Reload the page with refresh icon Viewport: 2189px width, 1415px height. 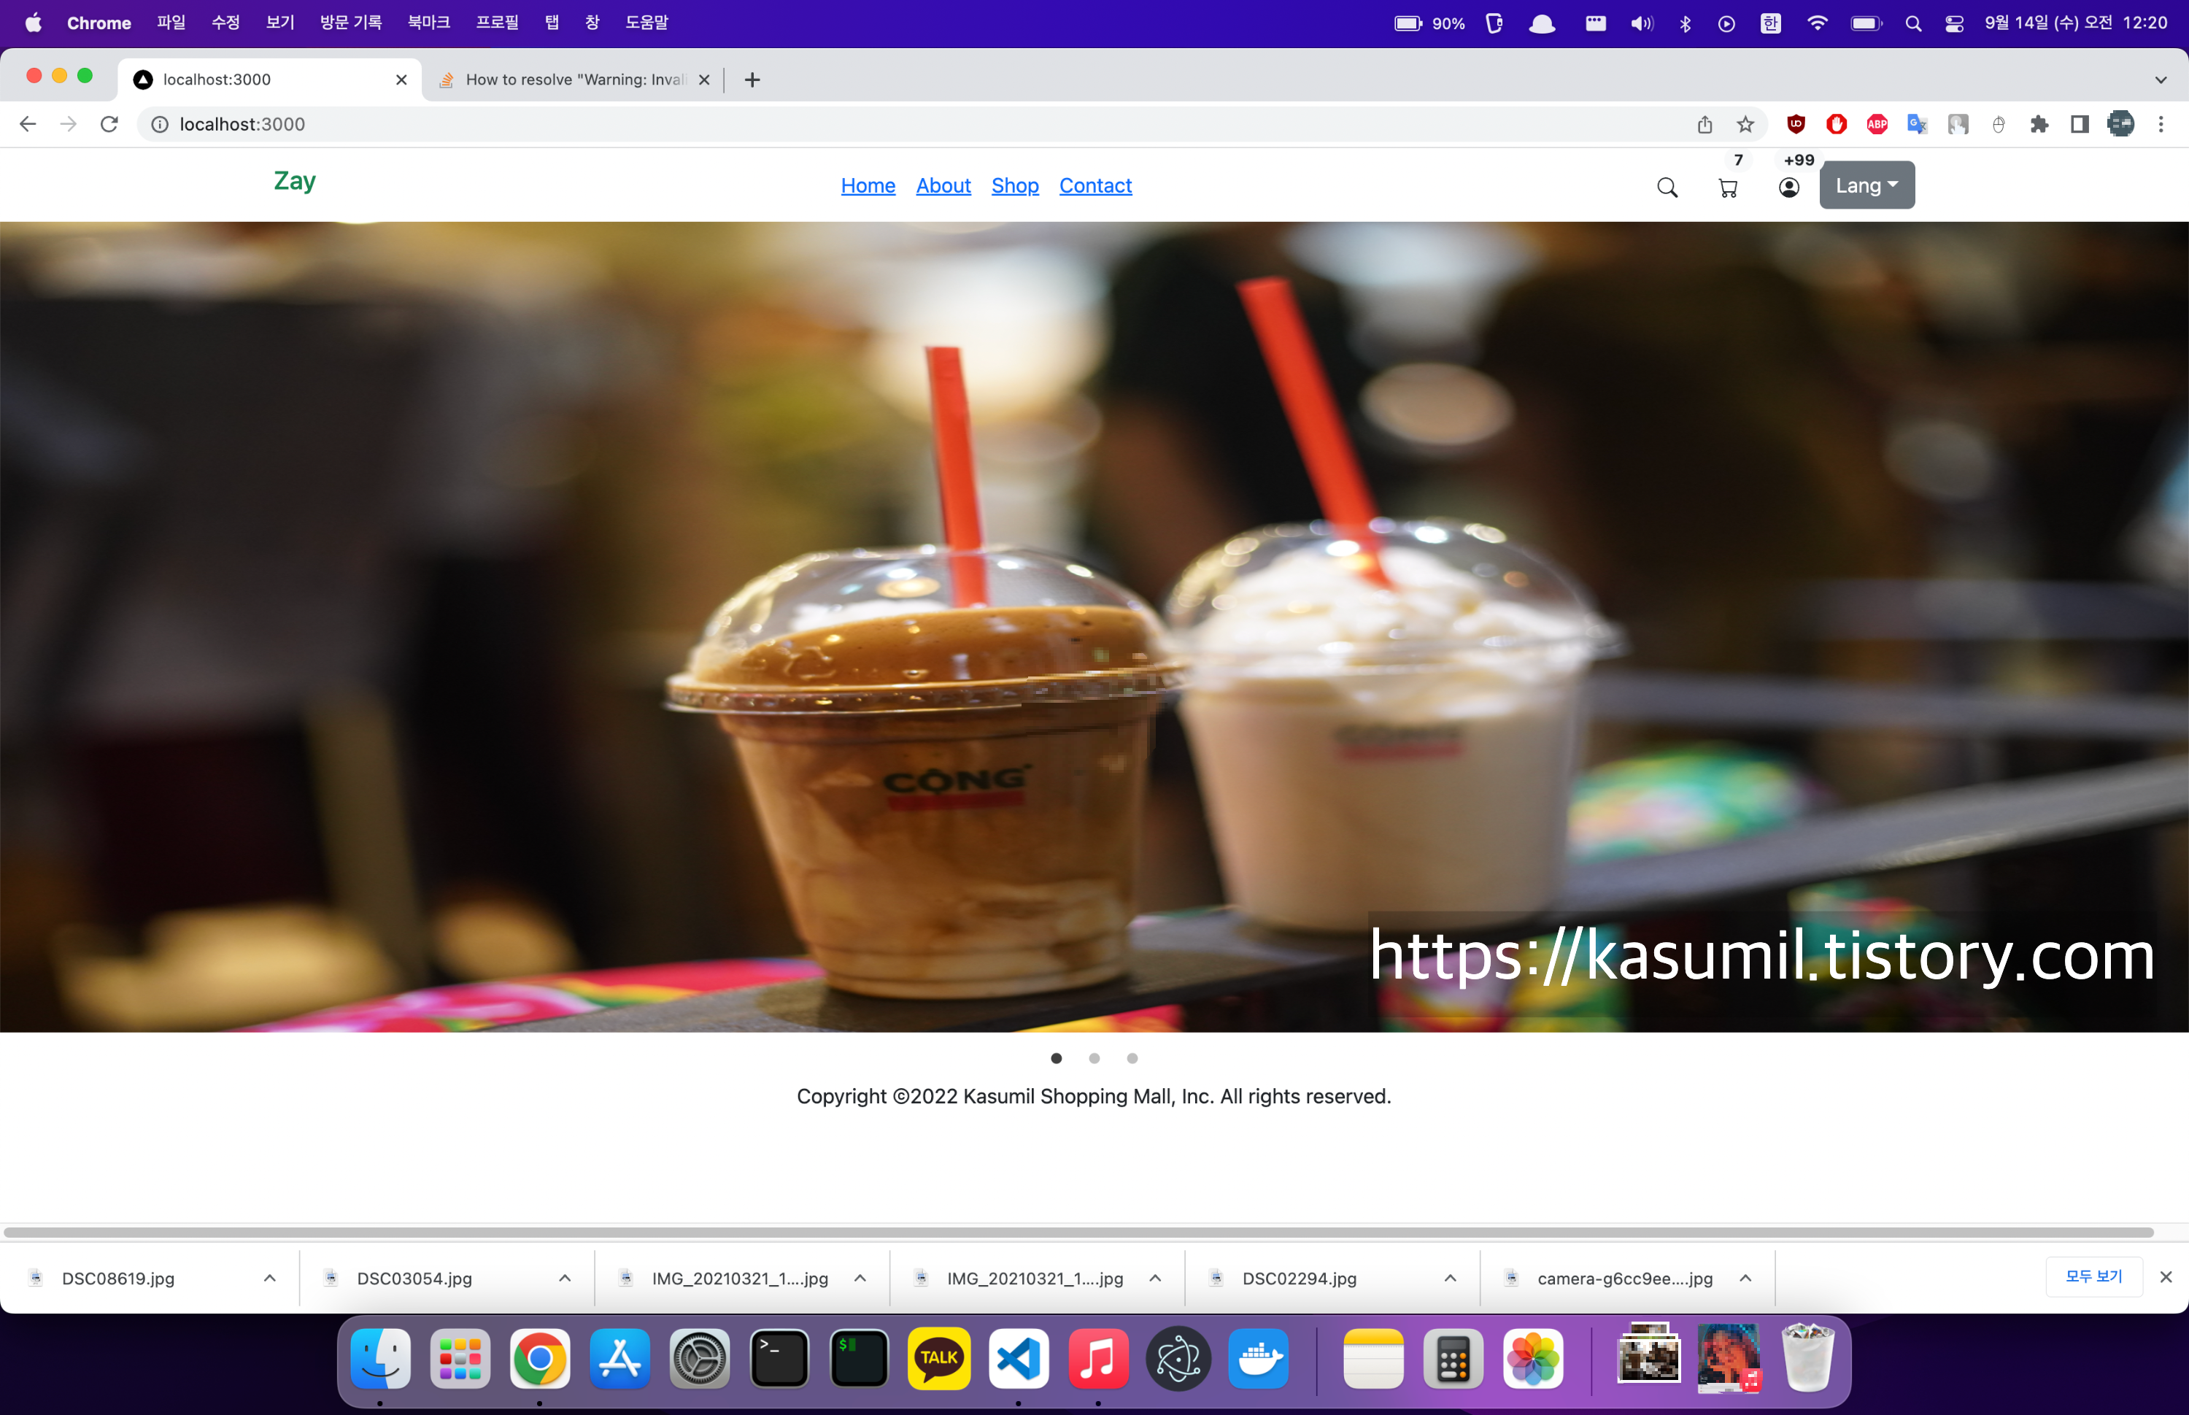pos(109,124)
